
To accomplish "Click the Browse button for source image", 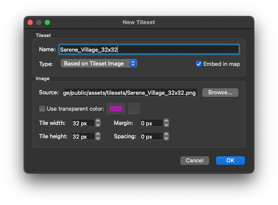I will pos(220,93).
